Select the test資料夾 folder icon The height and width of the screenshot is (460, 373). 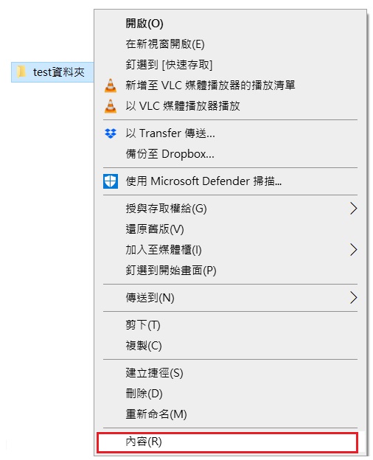coord(21,72)
